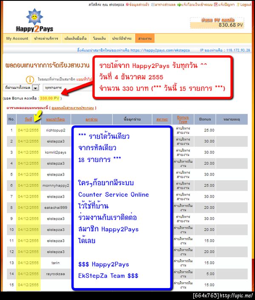Click the 830.68 PV remaining balance
This screenshot has height=300, width=255.
tap(231, 25)
